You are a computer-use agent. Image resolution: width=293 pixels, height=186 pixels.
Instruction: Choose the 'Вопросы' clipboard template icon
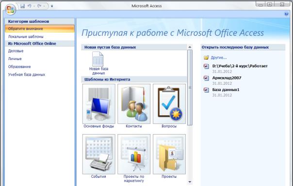click(169, 104)
